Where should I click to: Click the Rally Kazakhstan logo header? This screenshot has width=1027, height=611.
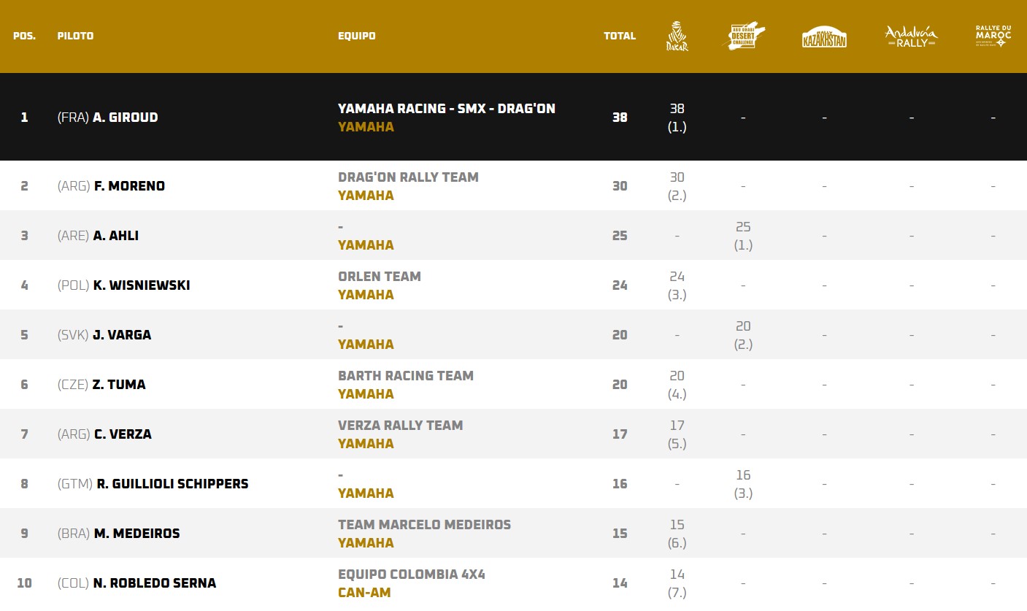pyautogui.click(x=824, y=36)
